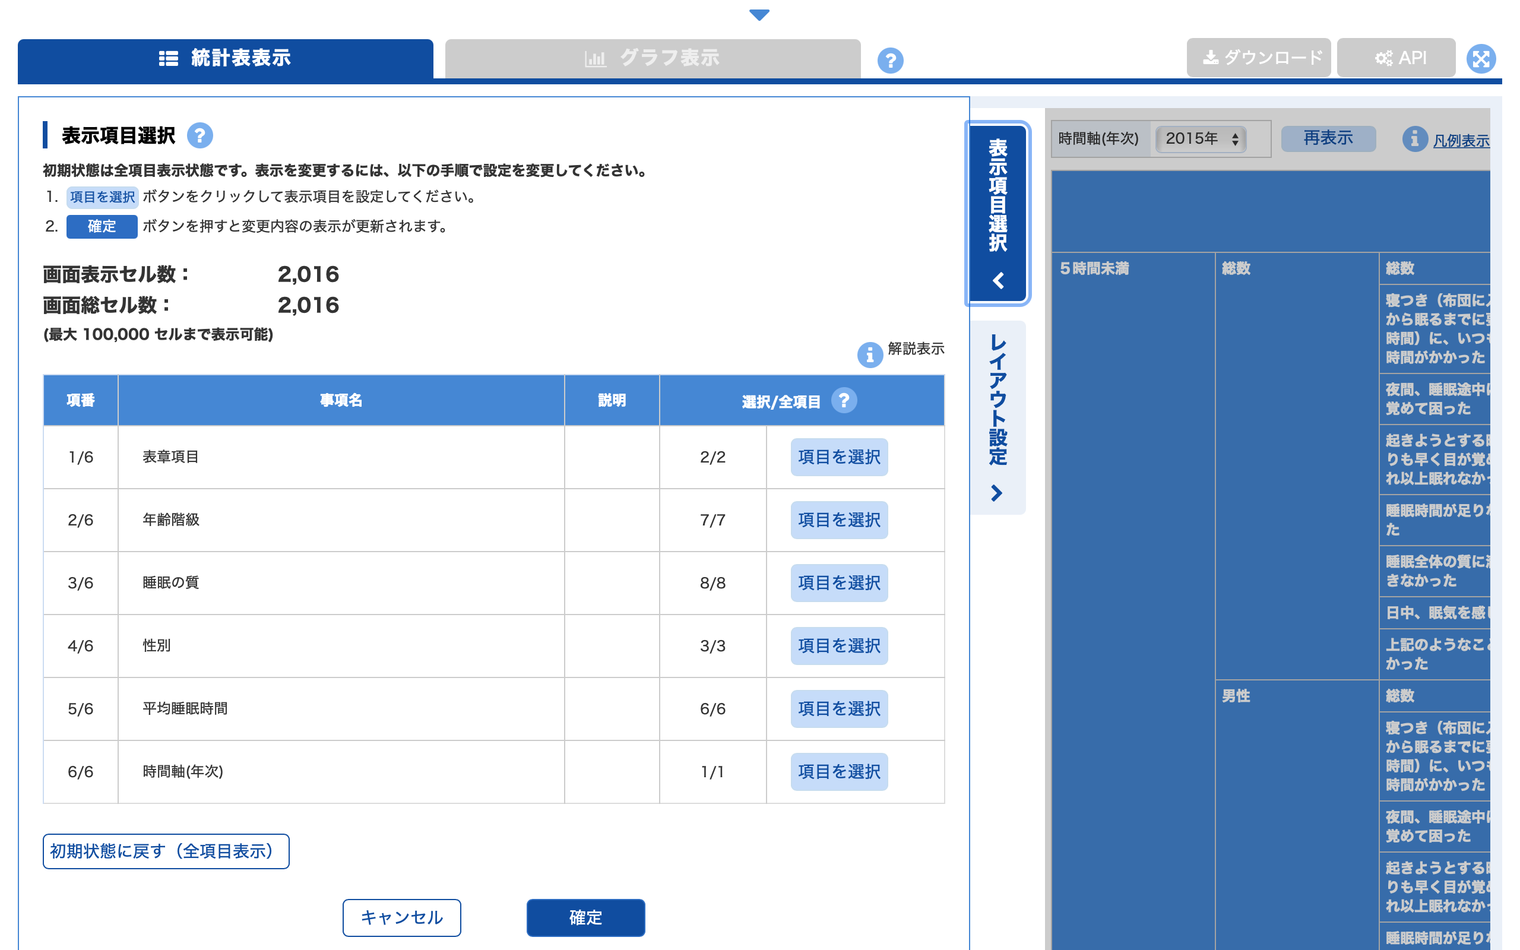Click the bottom 確定 confirm button
The width and height of the screenshot is (1520, 950).
click(585, 917)
